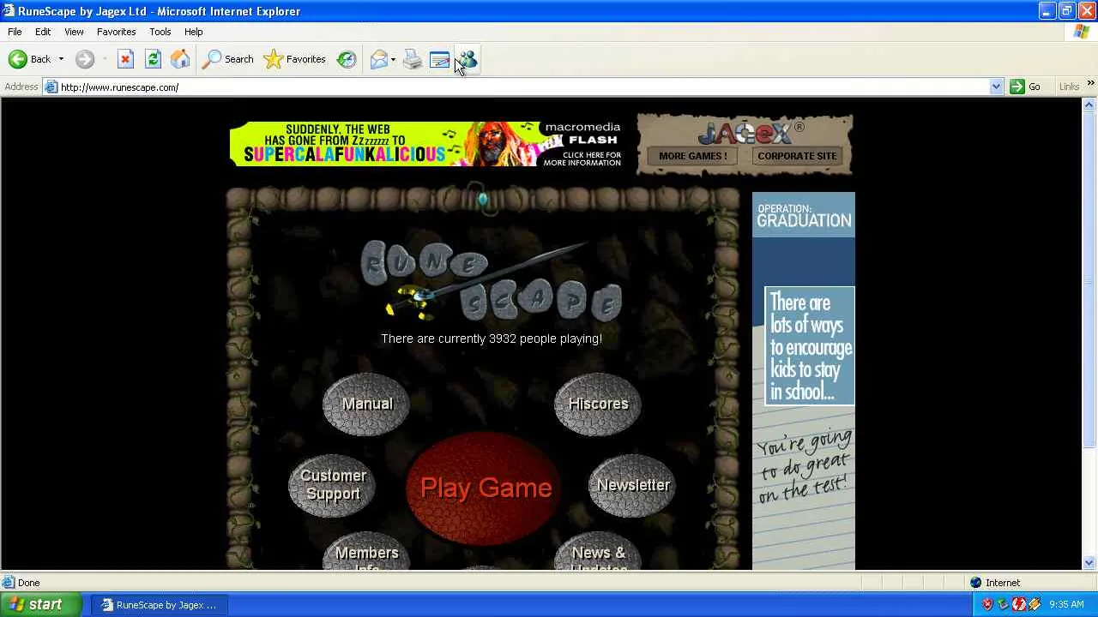Launch the Messenger toolbar icon

(x=467, y=59)
